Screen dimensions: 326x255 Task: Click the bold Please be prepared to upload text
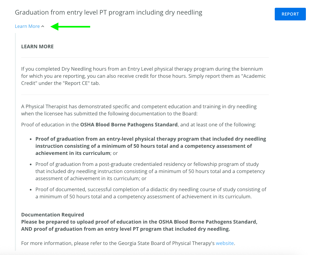pos(139,226)
